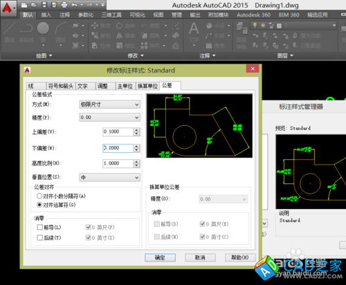The width and height of the screenshot is (346, 285).
Task: Open the 精度(P) dropdown showing 0.00
Action: (109, 118)
